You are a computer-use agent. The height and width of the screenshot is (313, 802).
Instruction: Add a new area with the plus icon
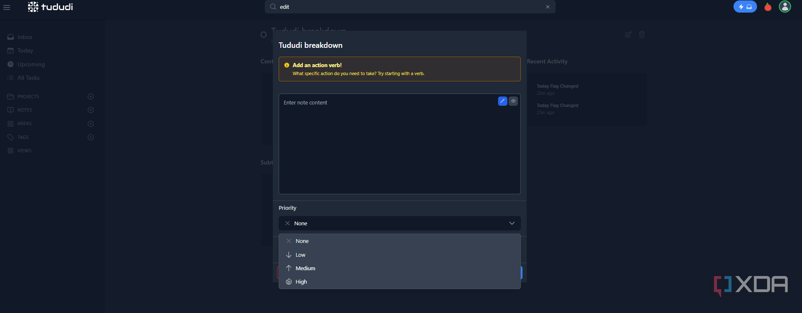[x=90, y=124]
